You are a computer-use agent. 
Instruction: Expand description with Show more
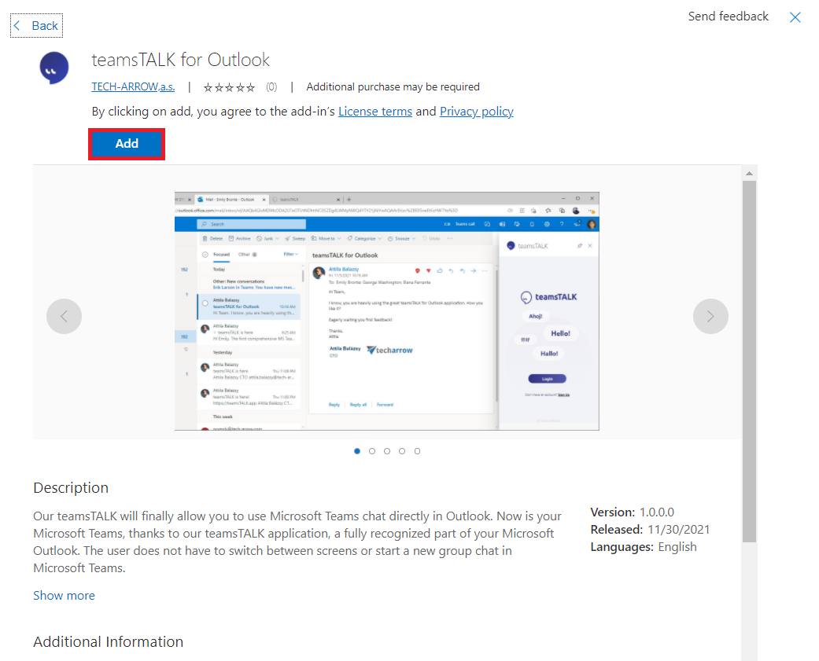coord(64,595)
